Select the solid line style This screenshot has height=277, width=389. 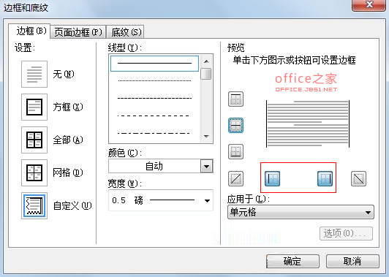(154, 64)
